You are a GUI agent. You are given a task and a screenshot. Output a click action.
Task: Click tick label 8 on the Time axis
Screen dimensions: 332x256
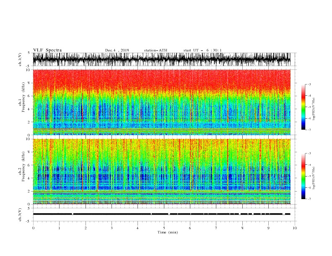point(242,228)
